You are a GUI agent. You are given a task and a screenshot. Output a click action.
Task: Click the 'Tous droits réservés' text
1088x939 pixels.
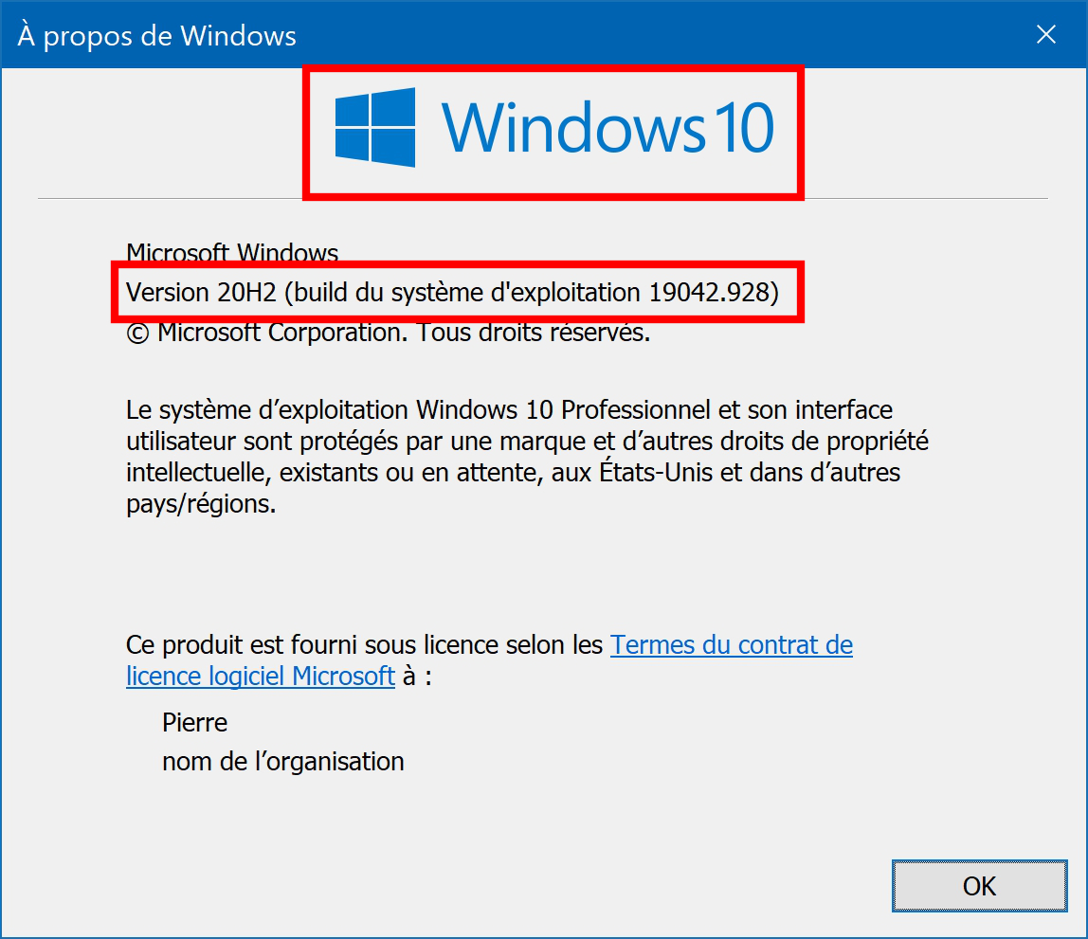coord(534,333)
